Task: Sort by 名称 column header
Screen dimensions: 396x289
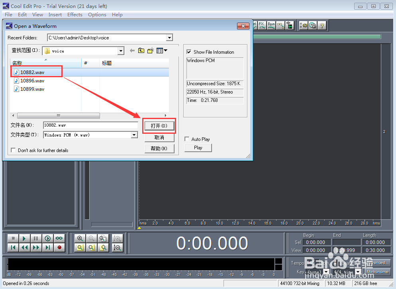Action: (x=46, y=63)
